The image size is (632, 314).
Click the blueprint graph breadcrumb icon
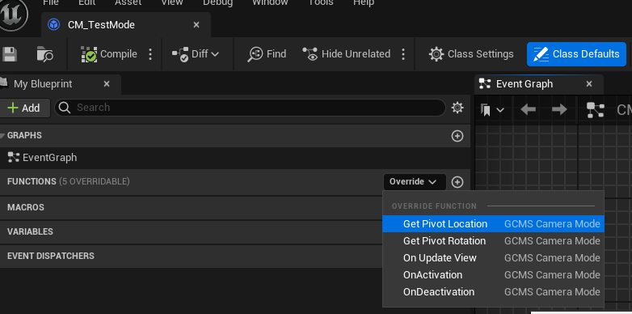(595, 109)
